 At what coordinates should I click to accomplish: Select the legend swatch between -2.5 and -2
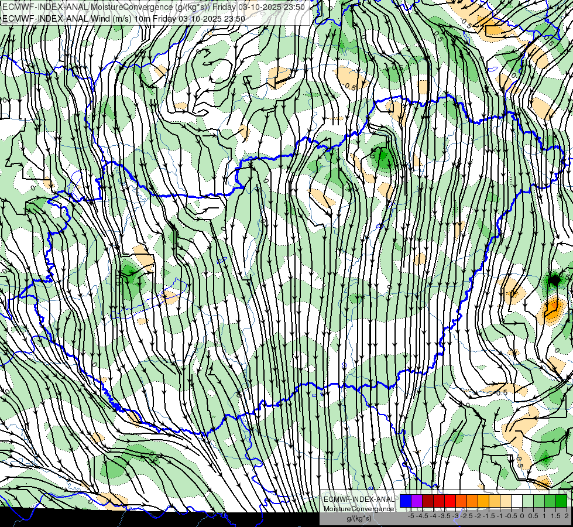pos(472,501)
